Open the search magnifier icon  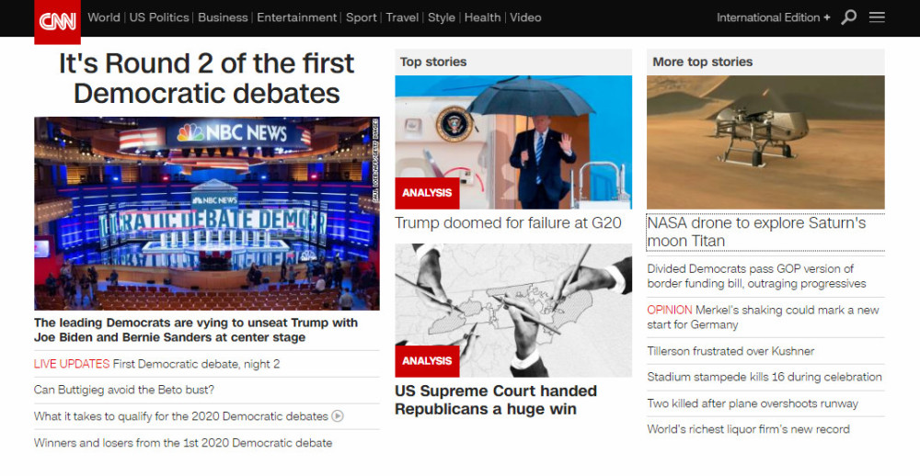pos(848,17)
